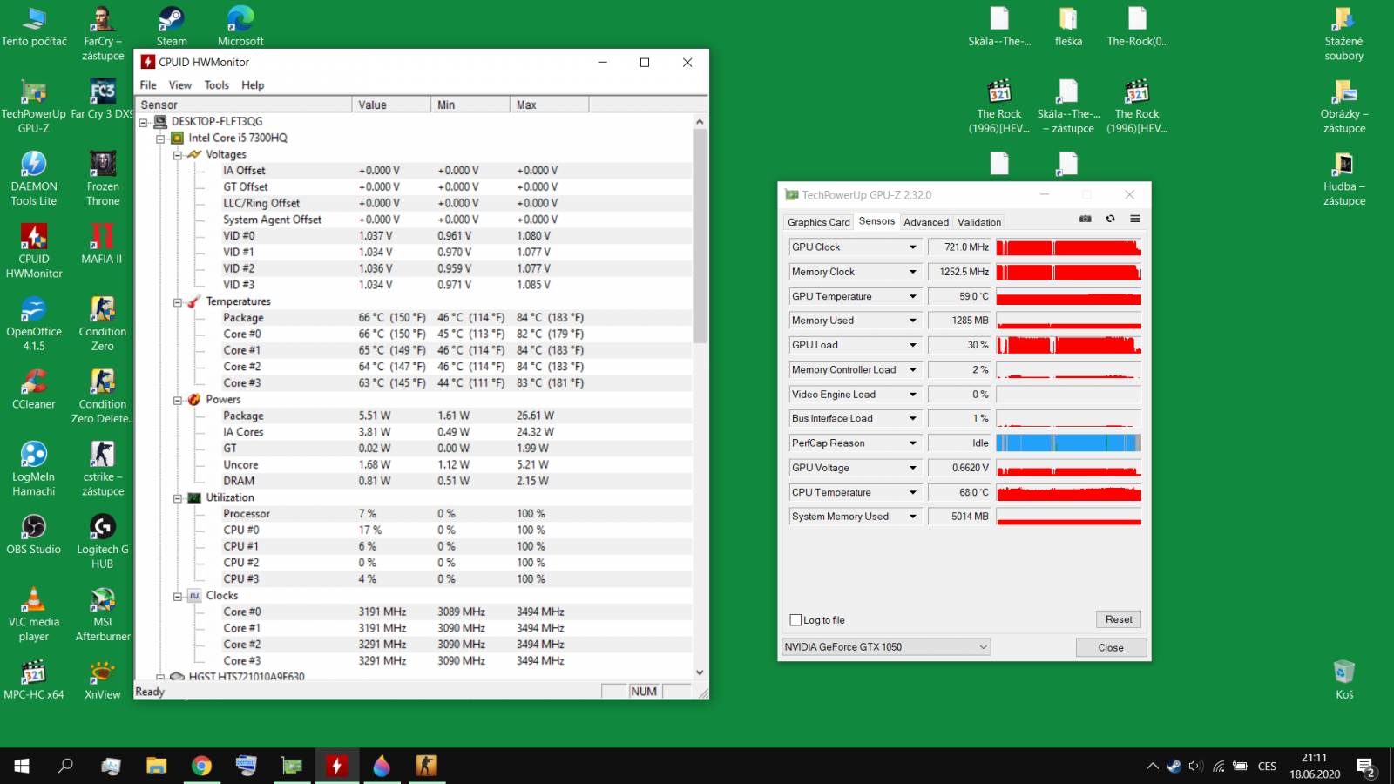Click the HWMonitor vertical scrollbar thumb
The image size is (1394, 784).
700,236
